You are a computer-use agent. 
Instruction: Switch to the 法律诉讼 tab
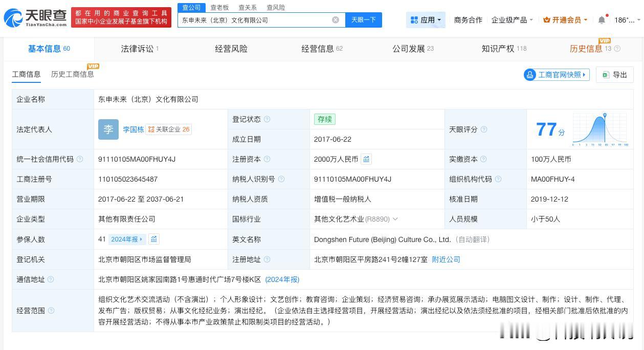[x=138, y=49]
